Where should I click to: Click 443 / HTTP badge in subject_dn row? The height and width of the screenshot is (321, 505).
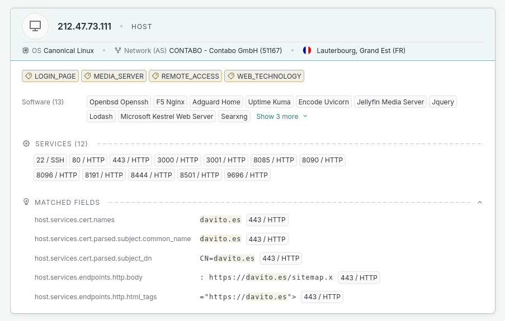281,258
